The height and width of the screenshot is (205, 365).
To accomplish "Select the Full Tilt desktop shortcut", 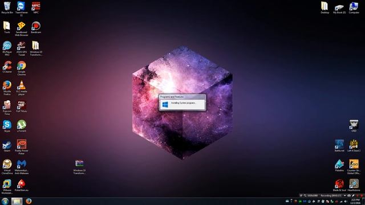I will point(22,106).
